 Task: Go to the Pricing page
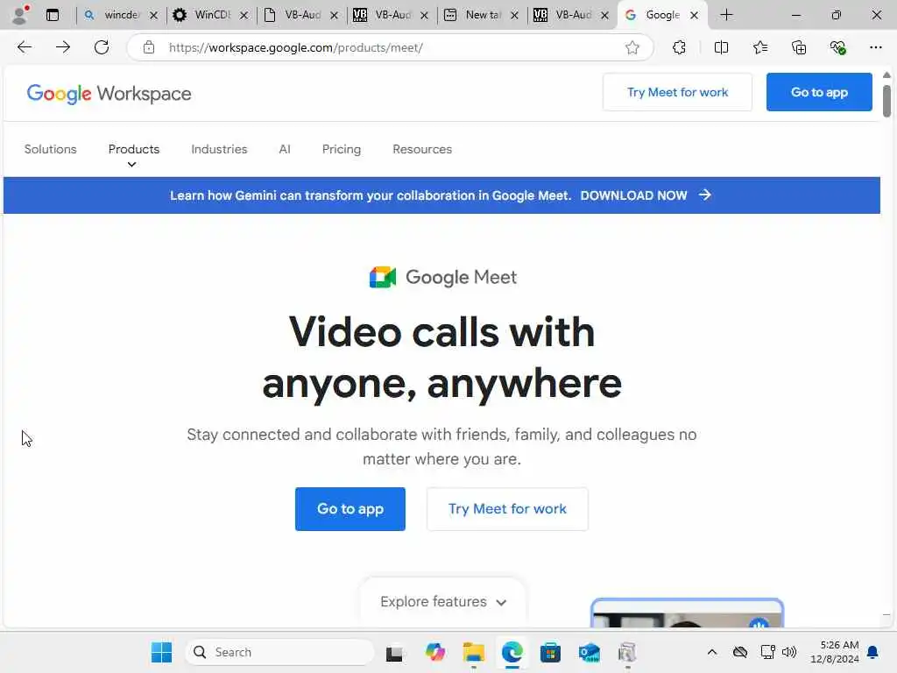point(342,149)
